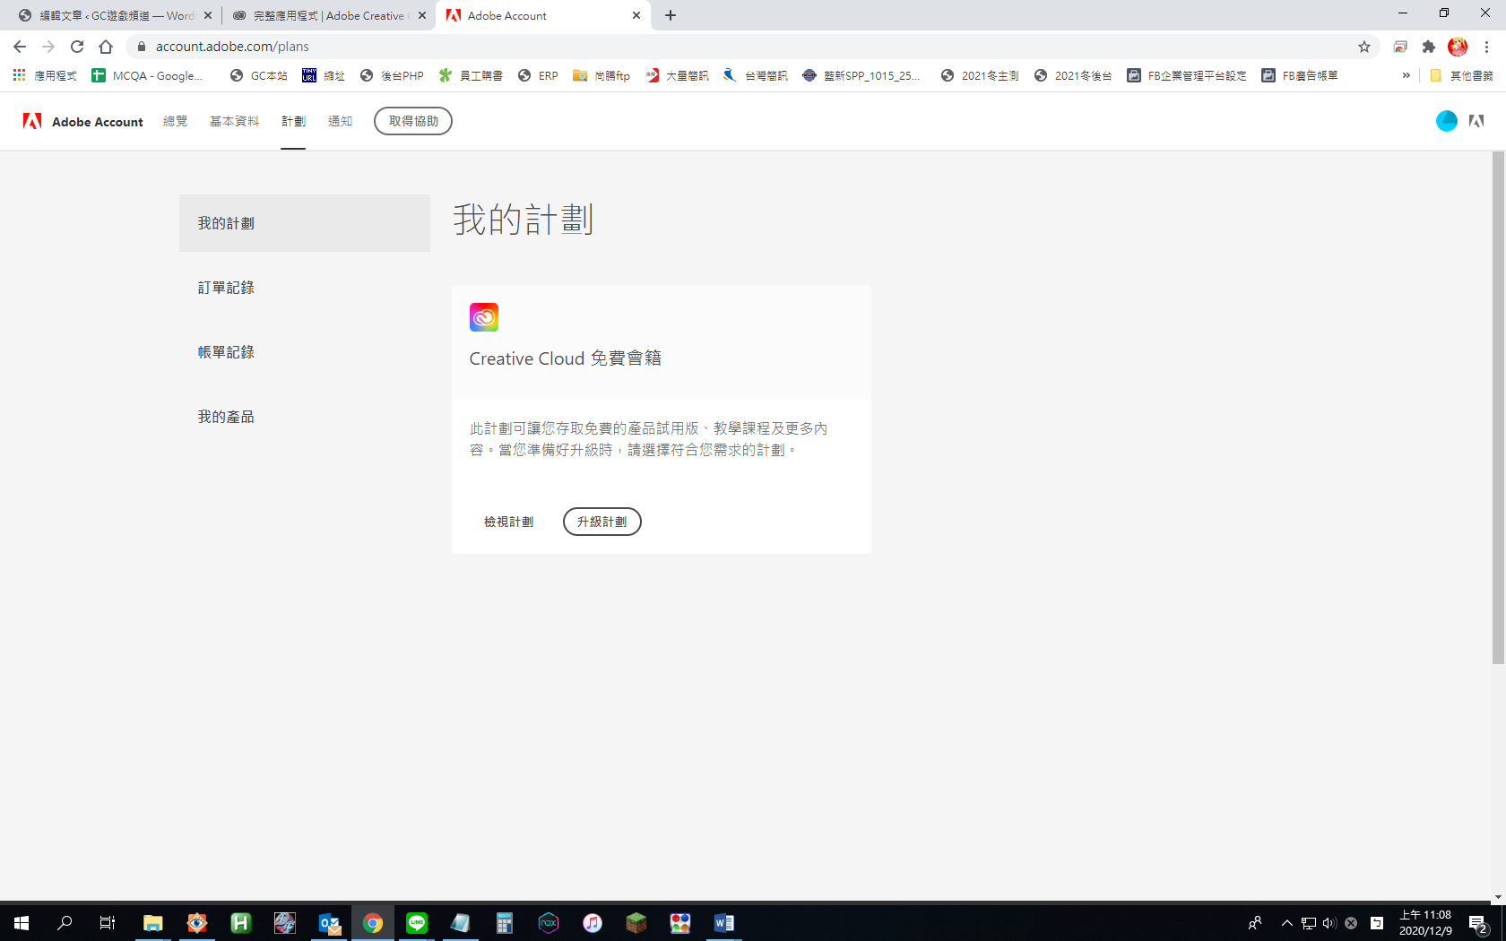Click the Creative Cloud plan icon
This screenshot has width=1506, height=941.
pos(483,317)
